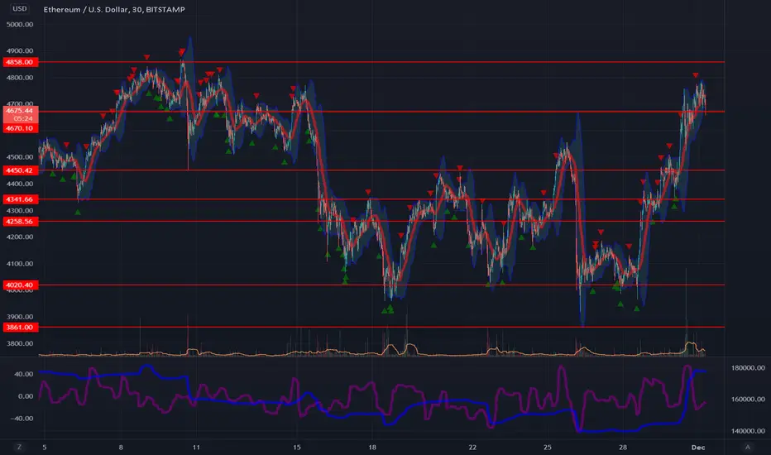Select the 4858.00 red price label
771x455 pixels.
click(x=20, y=62)
